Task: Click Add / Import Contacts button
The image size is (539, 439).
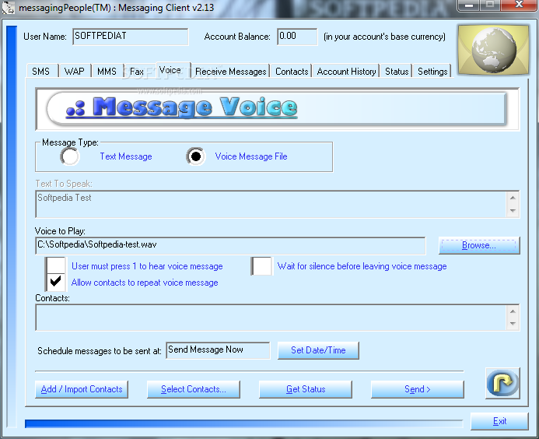Action: pos(82,389)
